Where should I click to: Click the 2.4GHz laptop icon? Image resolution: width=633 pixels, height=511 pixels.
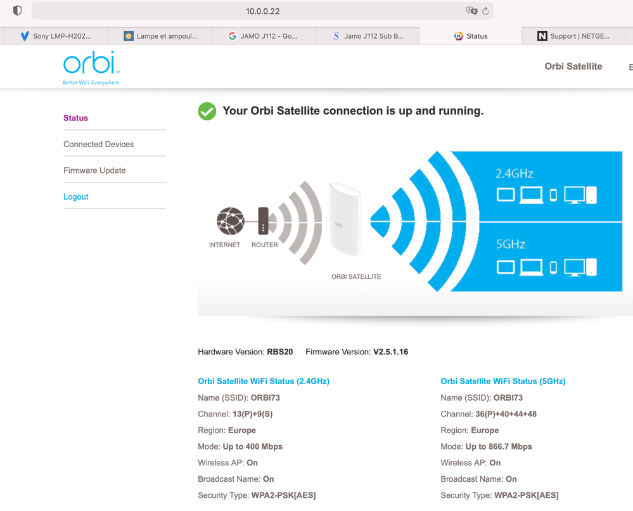[531, 195]
